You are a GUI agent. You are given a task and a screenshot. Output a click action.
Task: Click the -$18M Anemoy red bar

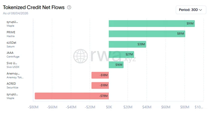coord(100,75)
